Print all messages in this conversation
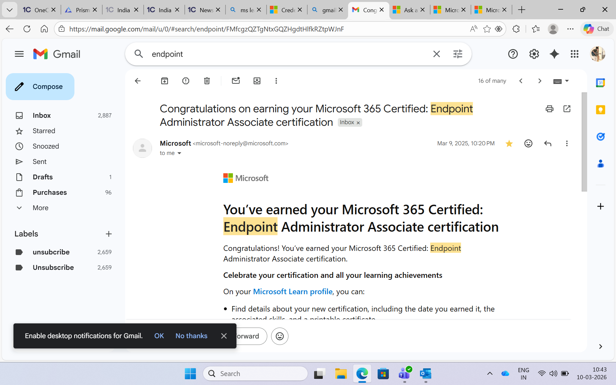Image resolution: width=616 pixels, height=385 pixels. pyautogui.click(x=550, y=109)
